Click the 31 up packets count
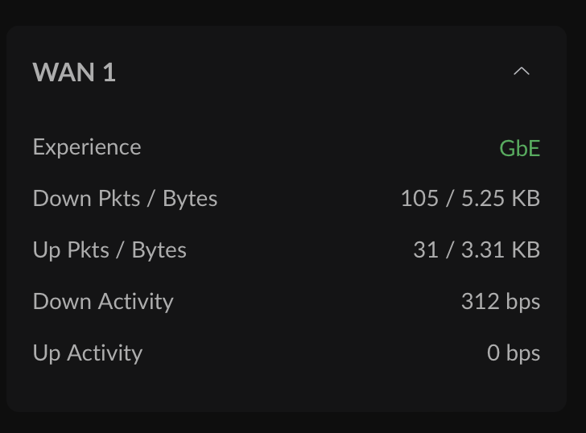586x433 pixels. pyautogui.click(x=426, y=250)
